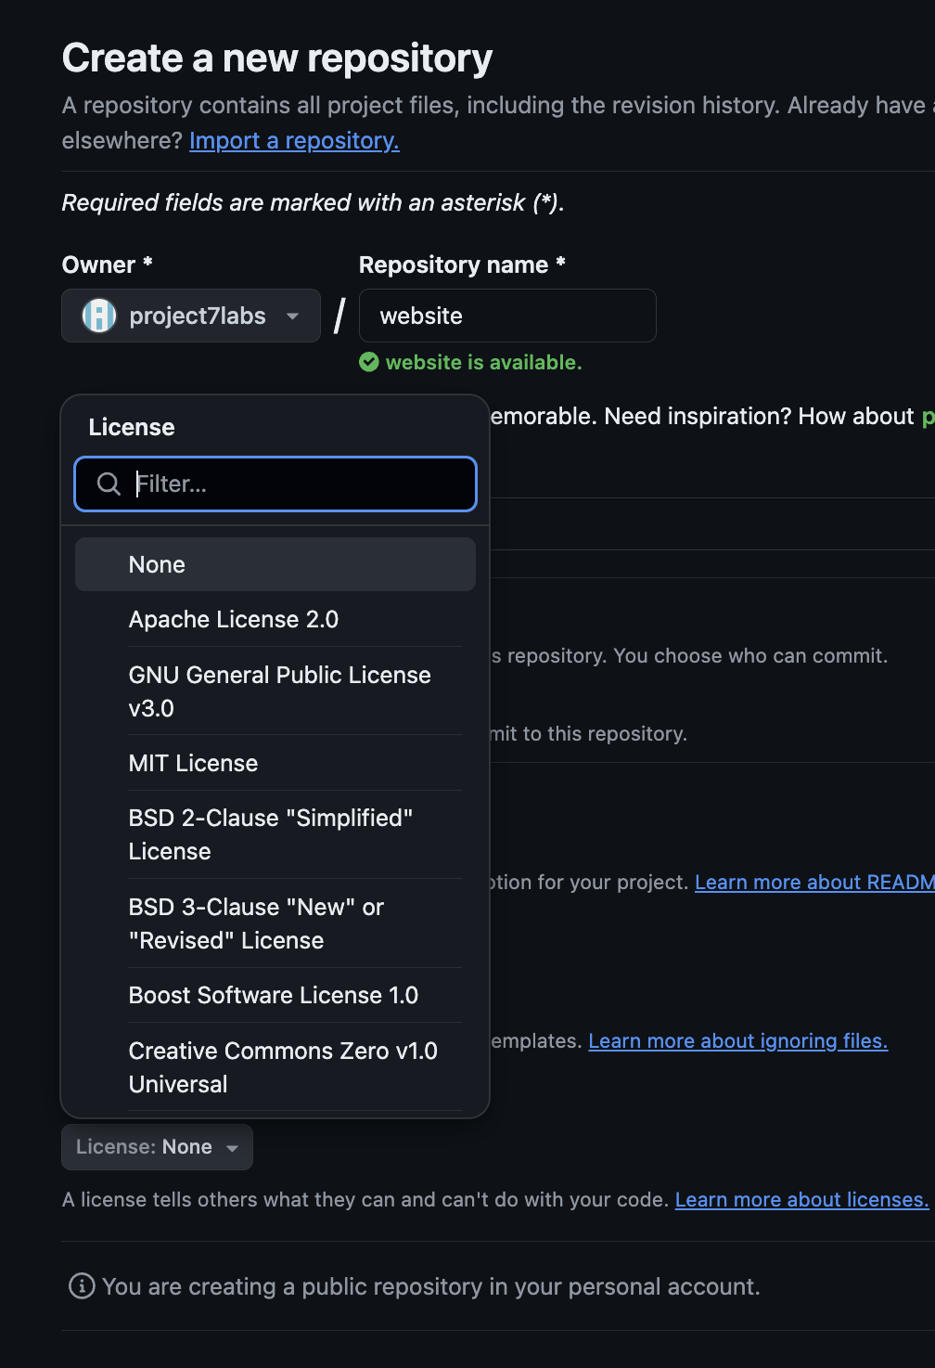Focus the license Filter search box
This screenshot has width=935, height=1368.
click(x=275, y=484)
